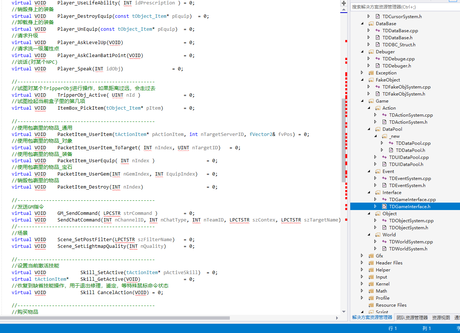The image size is (460, 333).
Task: Click the editor horizontal scrollbar thumb
Action: pos(115,318)
